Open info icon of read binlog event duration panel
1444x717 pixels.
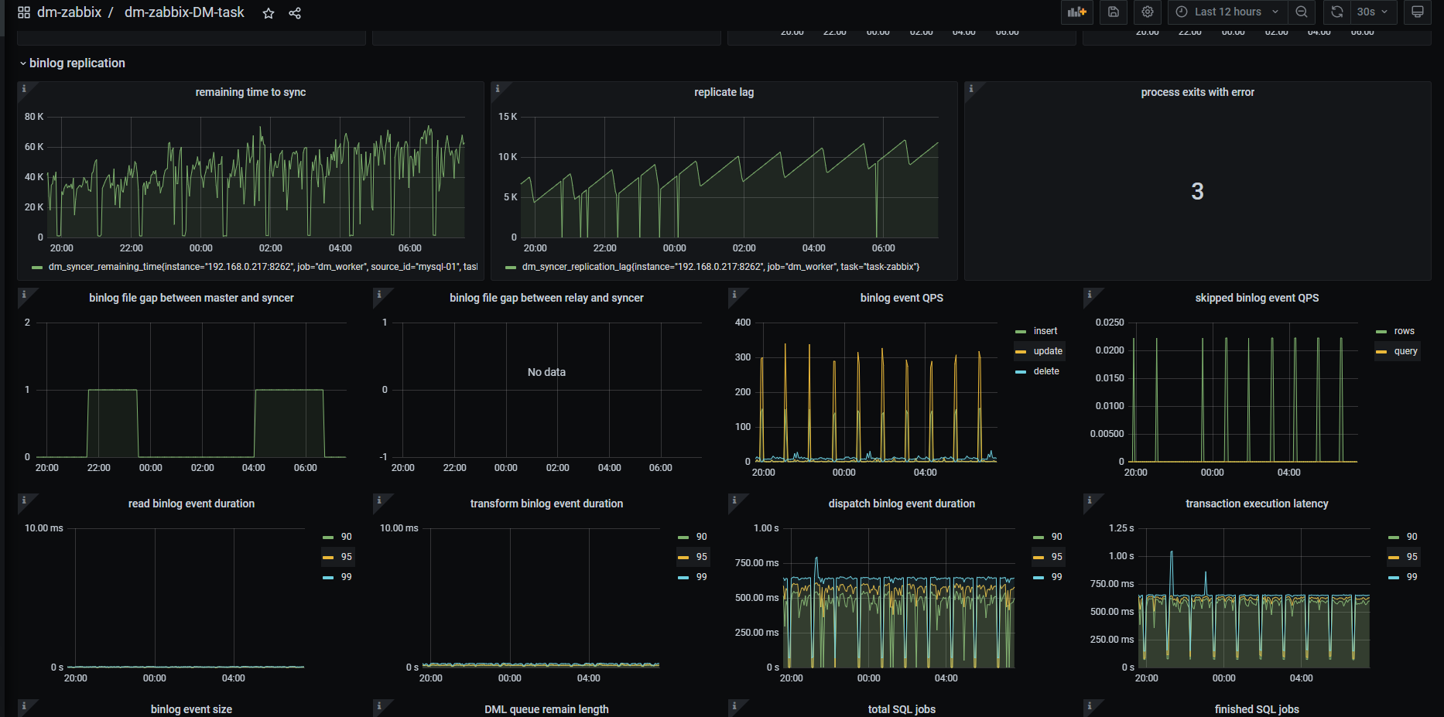point(24,500)
